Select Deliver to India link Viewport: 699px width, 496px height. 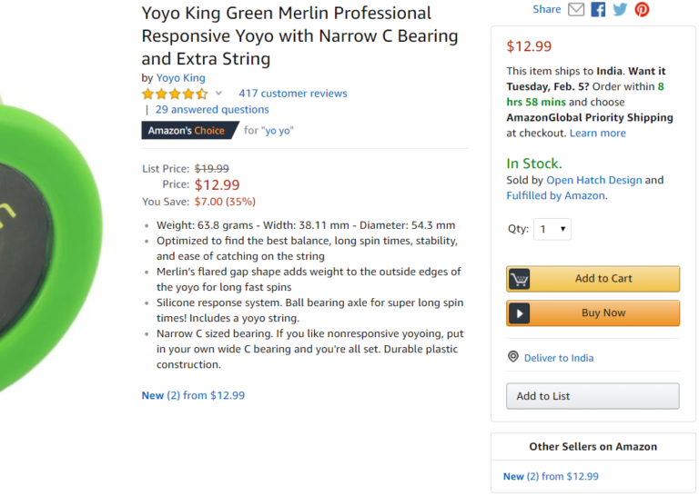pos(558,358)
